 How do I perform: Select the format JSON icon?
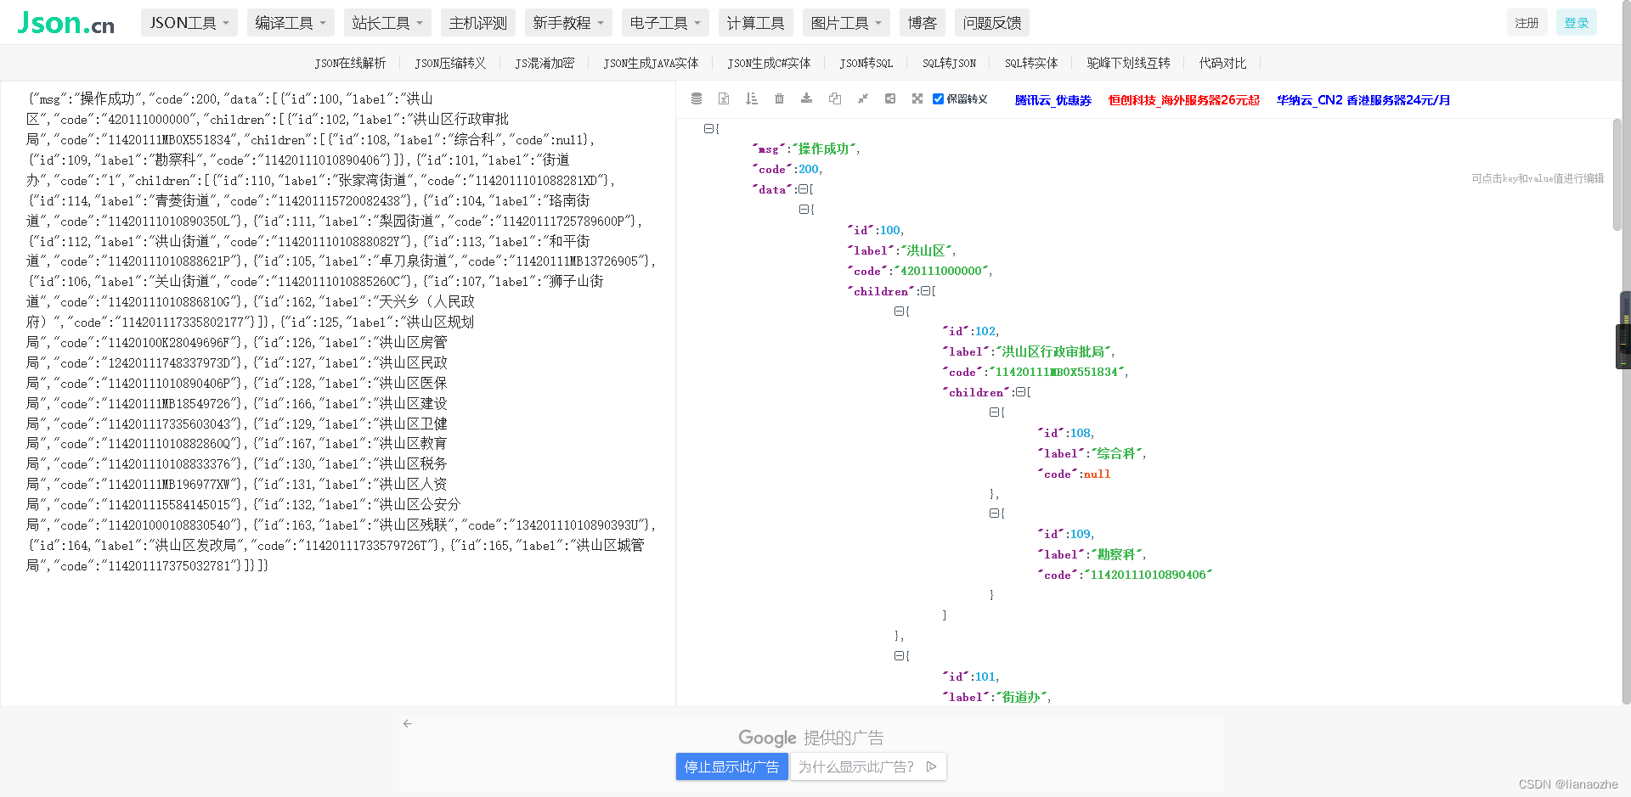click(696, 98)
